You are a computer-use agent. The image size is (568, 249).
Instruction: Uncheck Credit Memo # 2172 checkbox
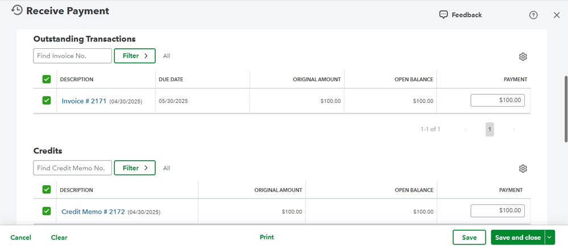pyautogui.click(x=47, y=211)
